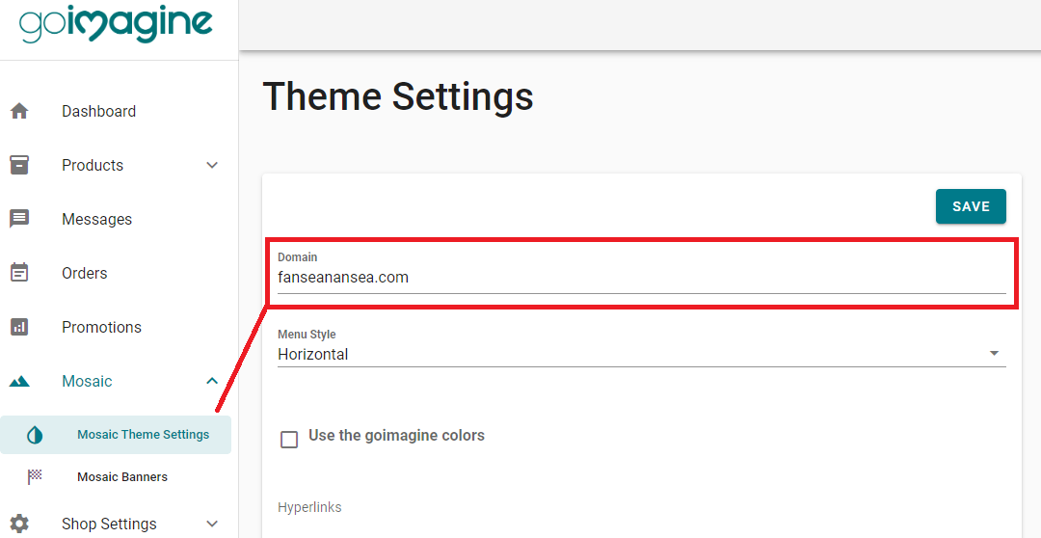Click the Orders calendar icon
The image size is (1041, 538).
point(19,272)
